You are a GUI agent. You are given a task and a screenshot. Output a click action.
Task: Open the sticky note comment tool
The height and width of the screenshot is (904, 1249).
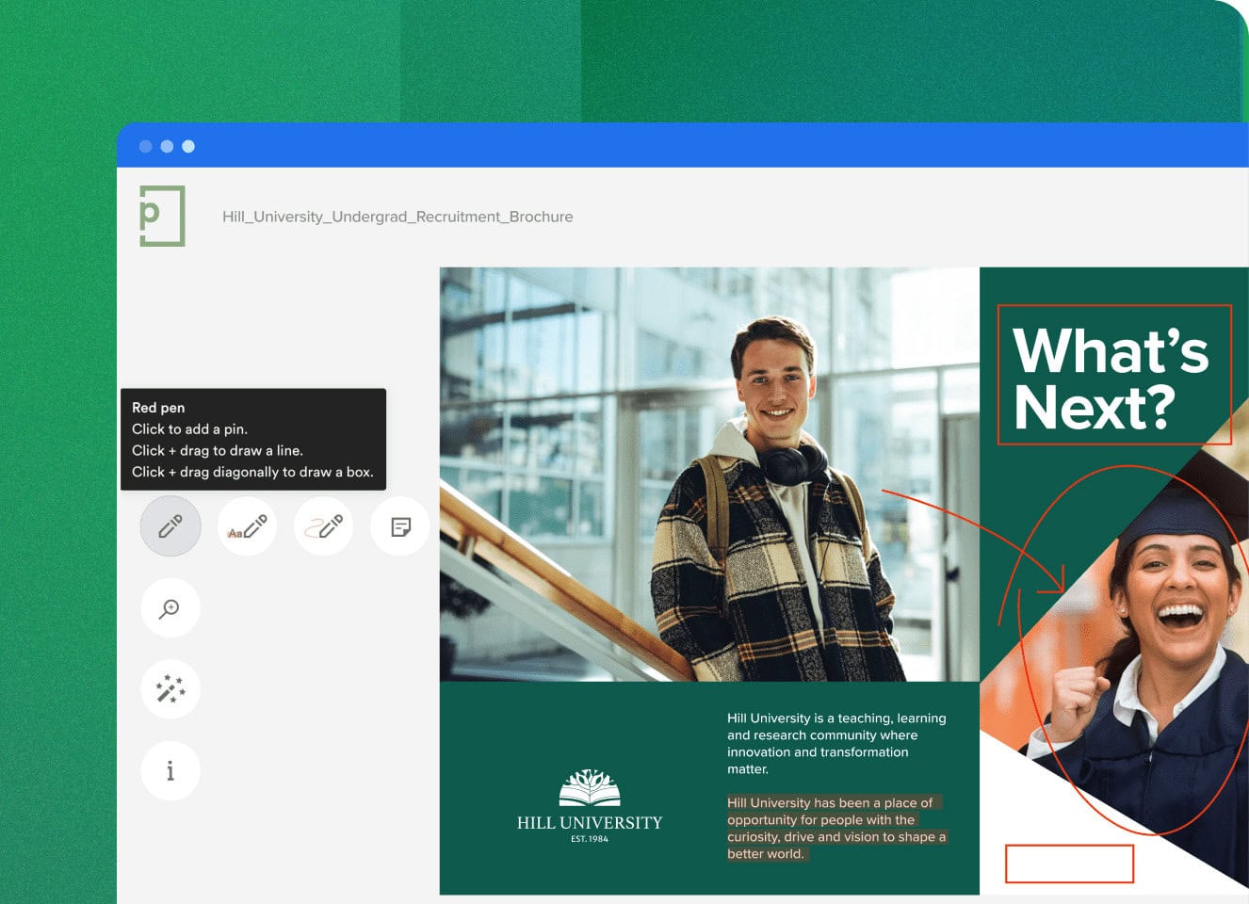(x=399, y=525)
